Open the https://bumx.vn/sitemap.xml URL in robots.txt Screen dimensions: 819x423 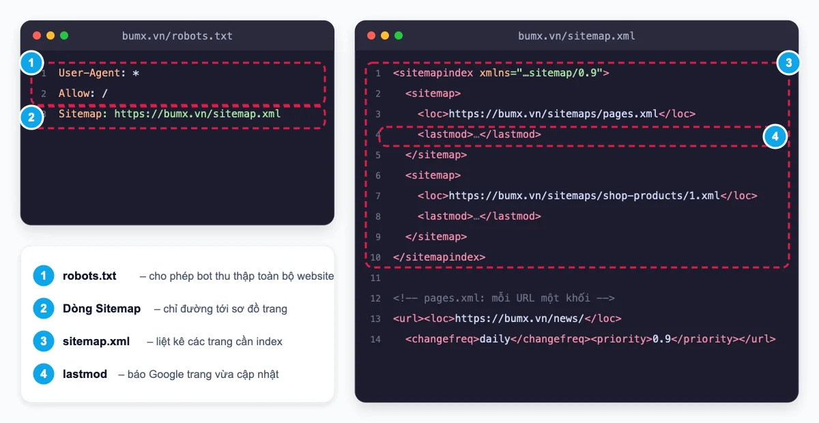pyautogui.click(x=198, y=114)
